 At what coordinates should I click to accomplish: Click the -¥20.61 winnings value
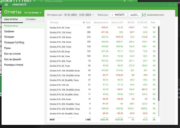tap(105, 27)
